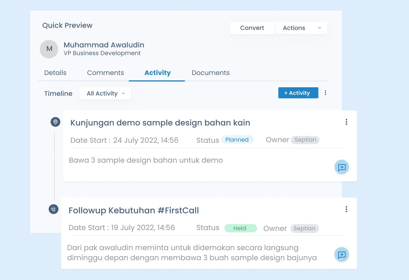Image resolution: width=409 pixels, height=280 pixels.
Task: Open timeline options menu beside + Activity
Action: click(x=325, y=93)
